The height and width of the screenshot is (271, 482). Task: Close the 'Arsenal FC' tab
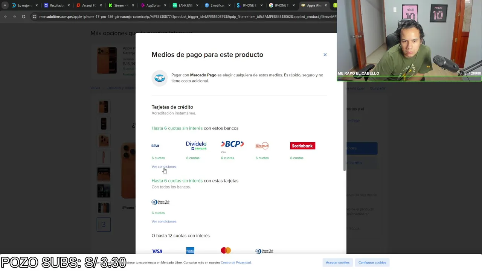pos(101,5)
